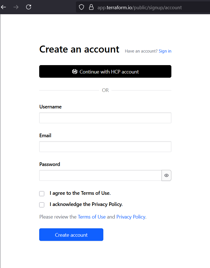
Task: Focus the Password entry field
Action: click(100, 175)
